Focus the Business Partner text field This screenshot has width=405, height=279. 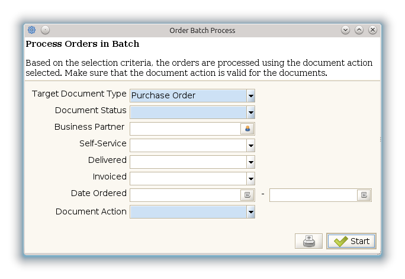pyautogui.click(x=185, y=129)
